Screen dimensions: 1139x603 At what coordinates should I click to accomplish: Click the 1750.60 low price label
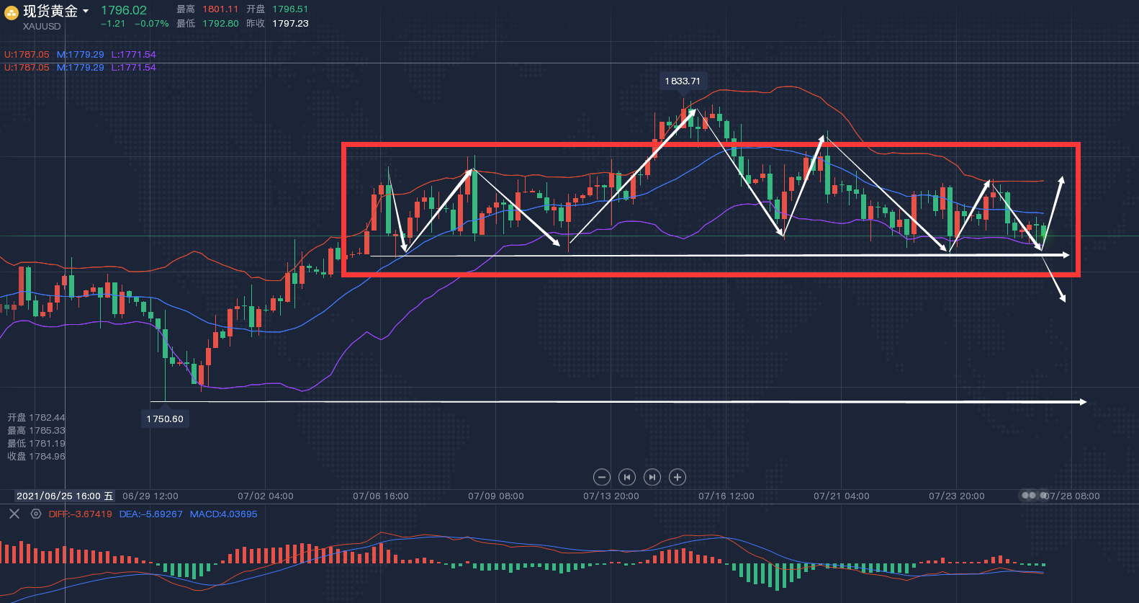click(x=165, y=419)
